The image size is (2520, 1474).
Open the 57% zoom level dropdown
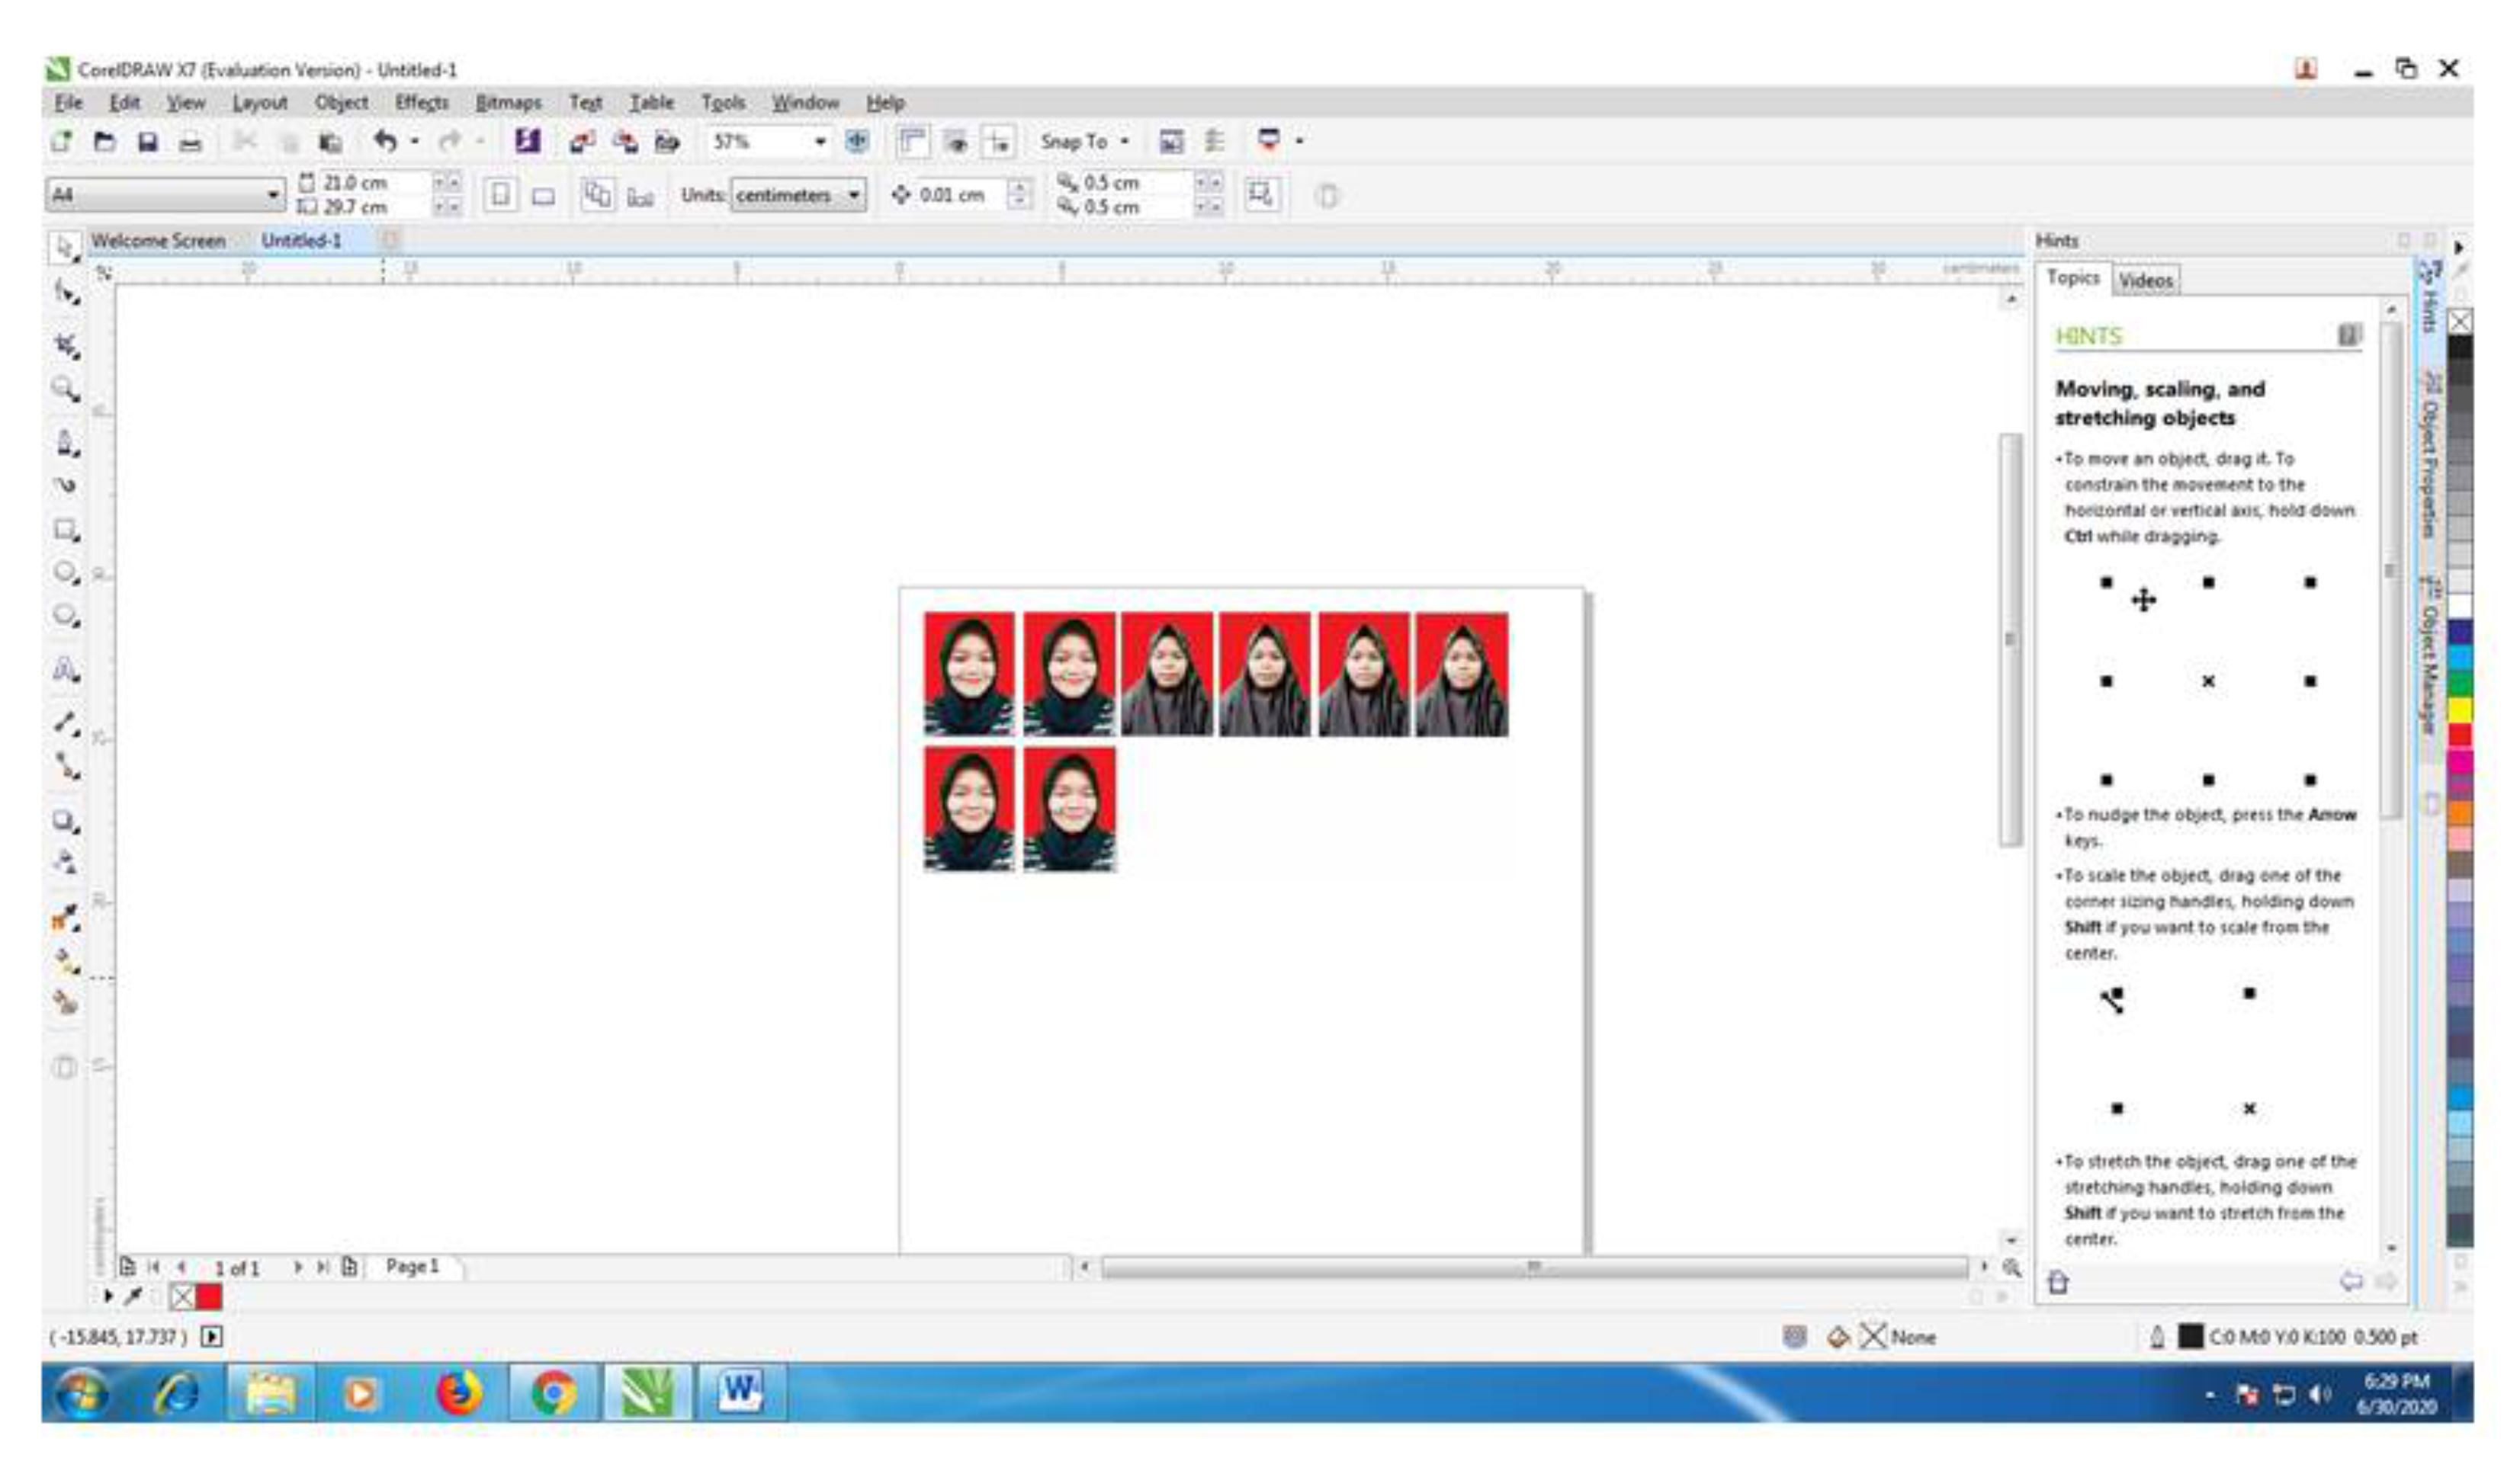coord(820,141)
